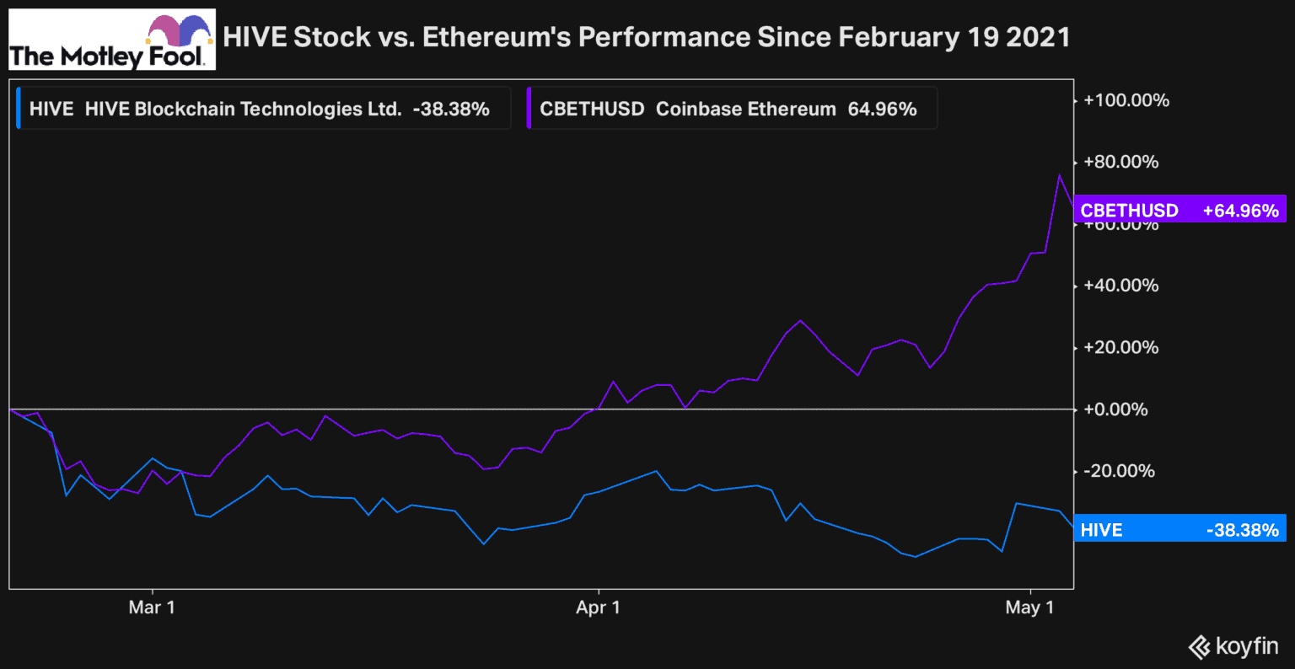Click the koyfin logo icon

tap(1199, 647)
